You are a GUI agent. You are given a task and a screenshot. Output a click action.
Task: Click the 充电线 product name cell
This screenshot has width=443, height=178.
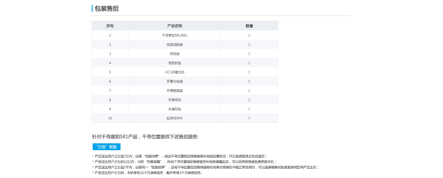(x=175, y=54)
